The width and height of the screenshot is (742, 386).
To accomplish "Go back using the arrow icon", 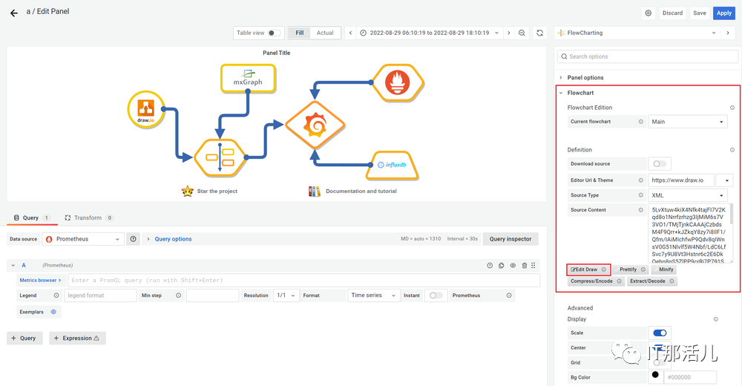I will (13, 13).
